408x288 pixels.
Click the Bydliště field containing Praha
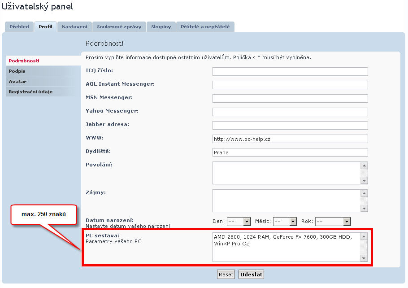pos(290,153)
